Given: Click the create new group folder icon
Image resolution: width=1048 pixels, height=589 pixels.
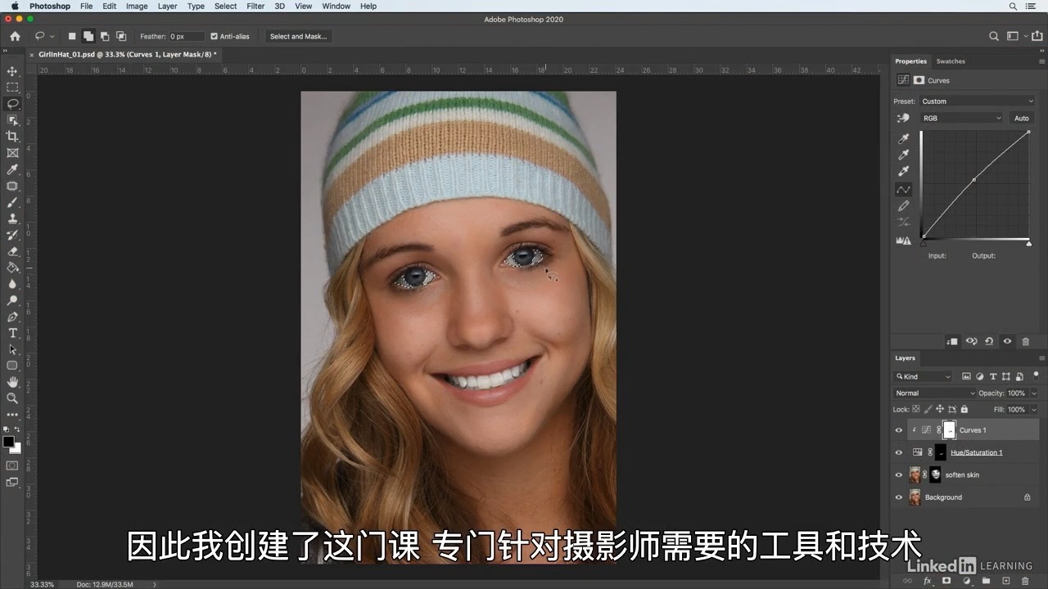Looking at the screenshot, I should tap(987, 581).
